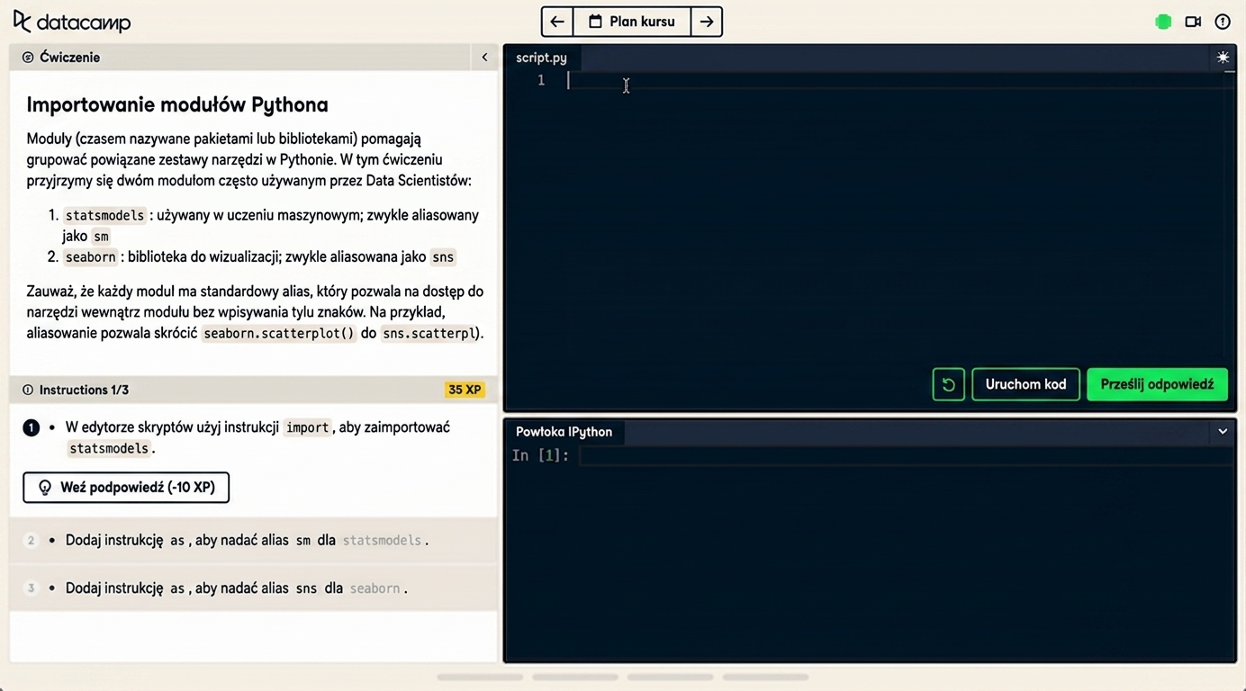1246x691 pixels.
Task: Select the Powłoka IPython tab
Action: click(564, 432)
